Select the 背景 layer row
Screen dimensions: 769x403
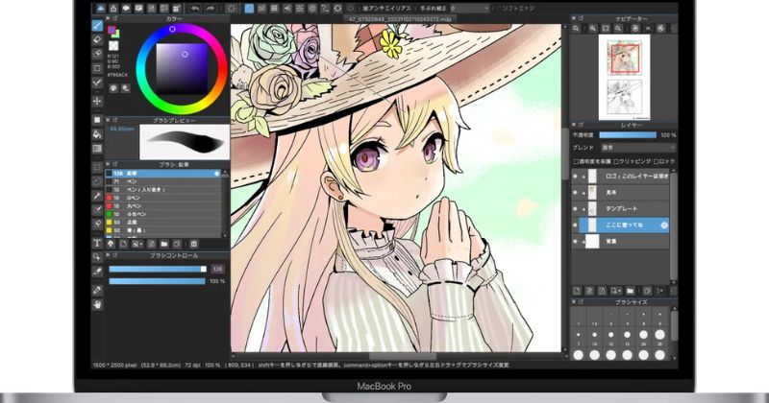pos(620,242)
